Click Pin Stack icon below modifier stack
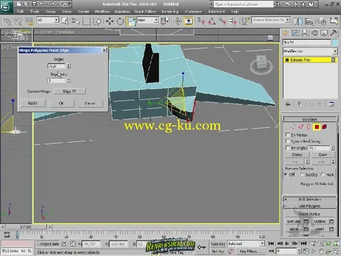 pos(288,104)
